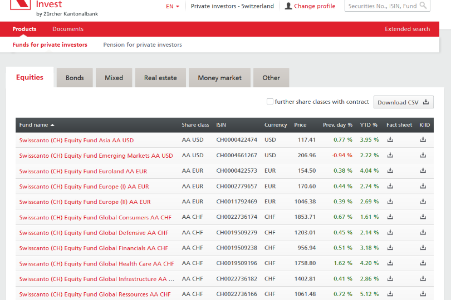Image resolution: width=451 pixels, height=300 pixels.
Task: Open Equity Fund Global Ressources AA CHF
Action: (x=95, y=294)
